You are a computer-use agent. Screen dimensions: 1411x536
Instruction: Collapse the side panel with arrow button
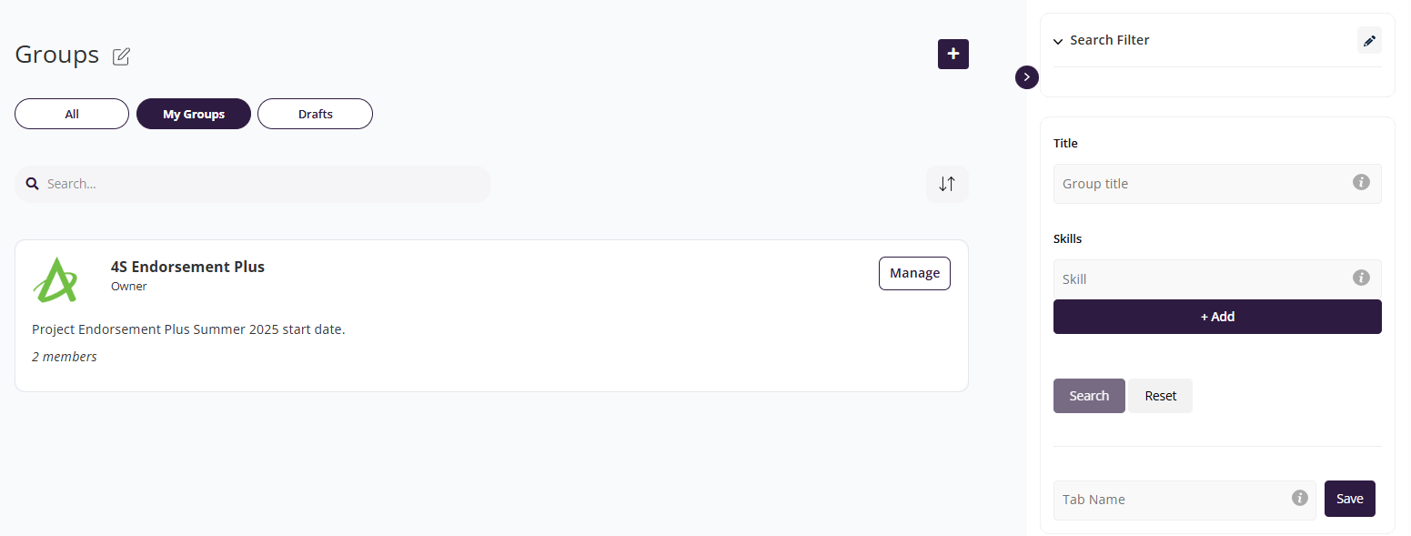coord(1026,77)
